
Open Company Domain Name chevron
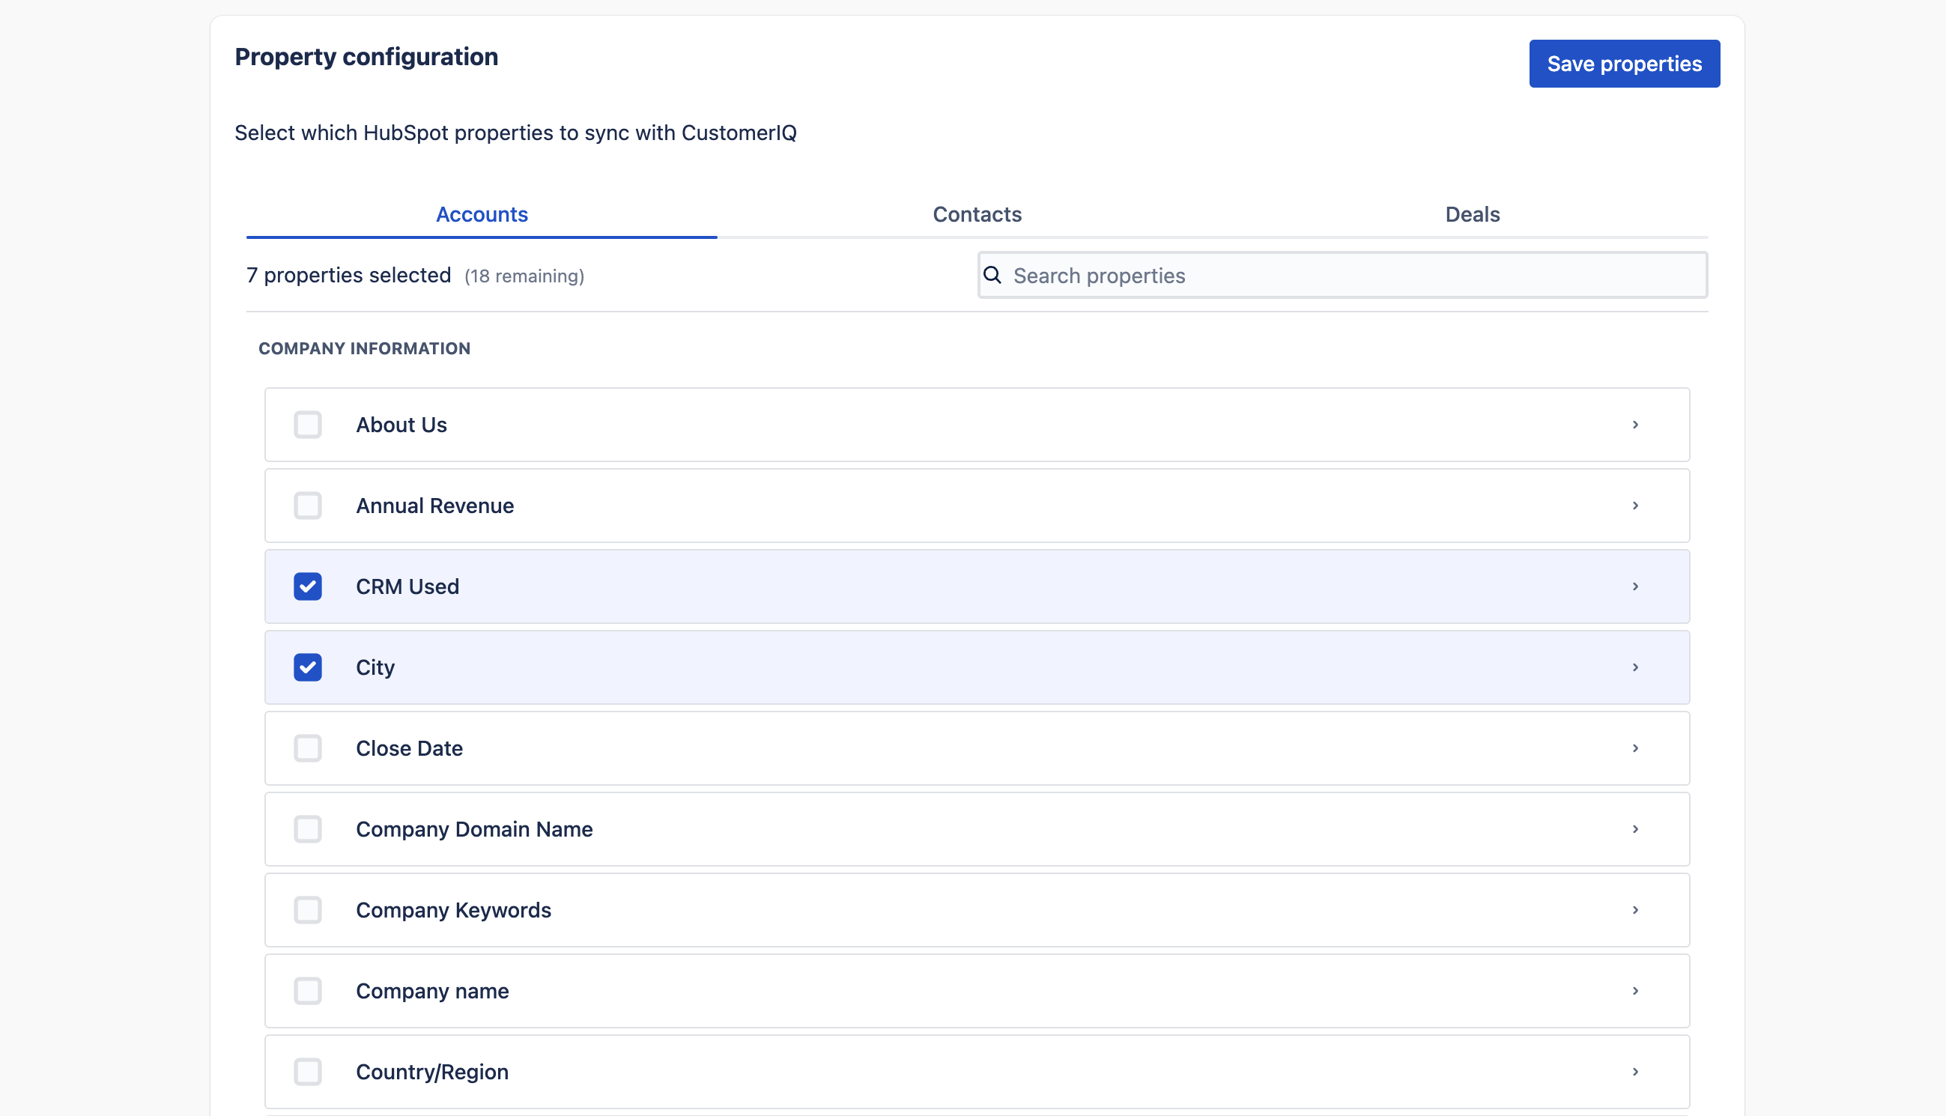(x=1635, y=829)
